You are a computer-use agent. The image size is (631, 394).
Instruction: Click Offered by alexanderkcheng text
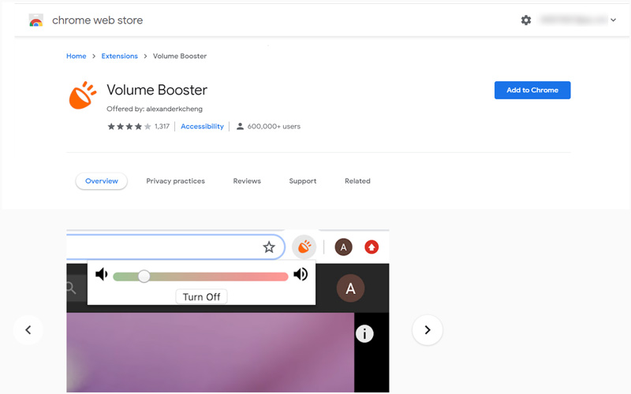(x=155, y=109)
